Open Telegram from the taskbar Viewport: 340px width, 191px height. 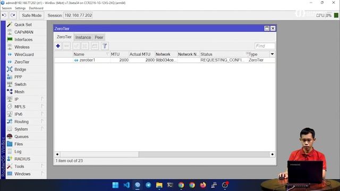(x=148, y=185)
